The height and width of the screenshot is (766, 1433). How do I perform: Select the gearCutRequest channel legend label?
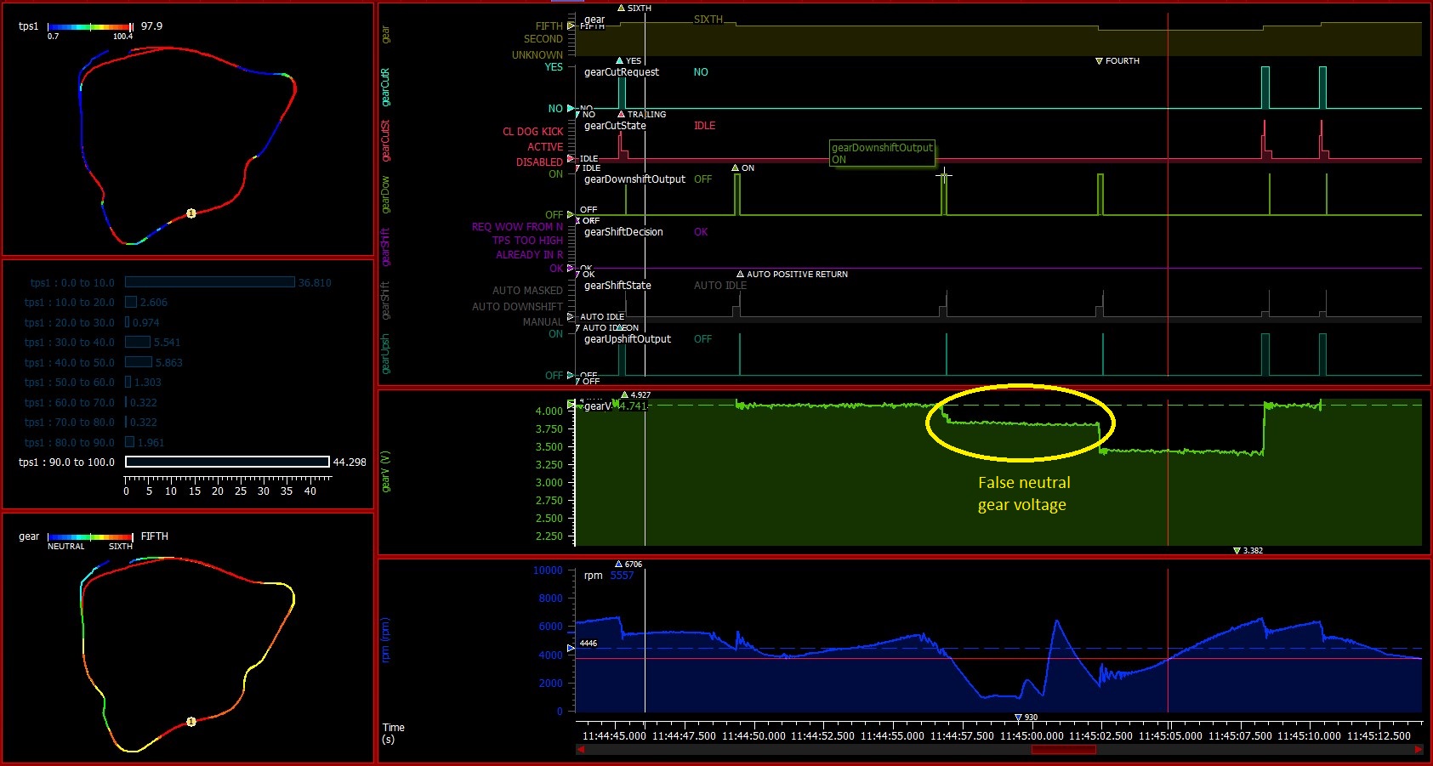click(622, 72)
